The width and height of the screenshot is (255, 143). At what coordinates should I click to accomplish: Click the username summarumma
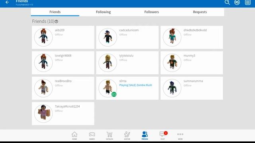193,81
